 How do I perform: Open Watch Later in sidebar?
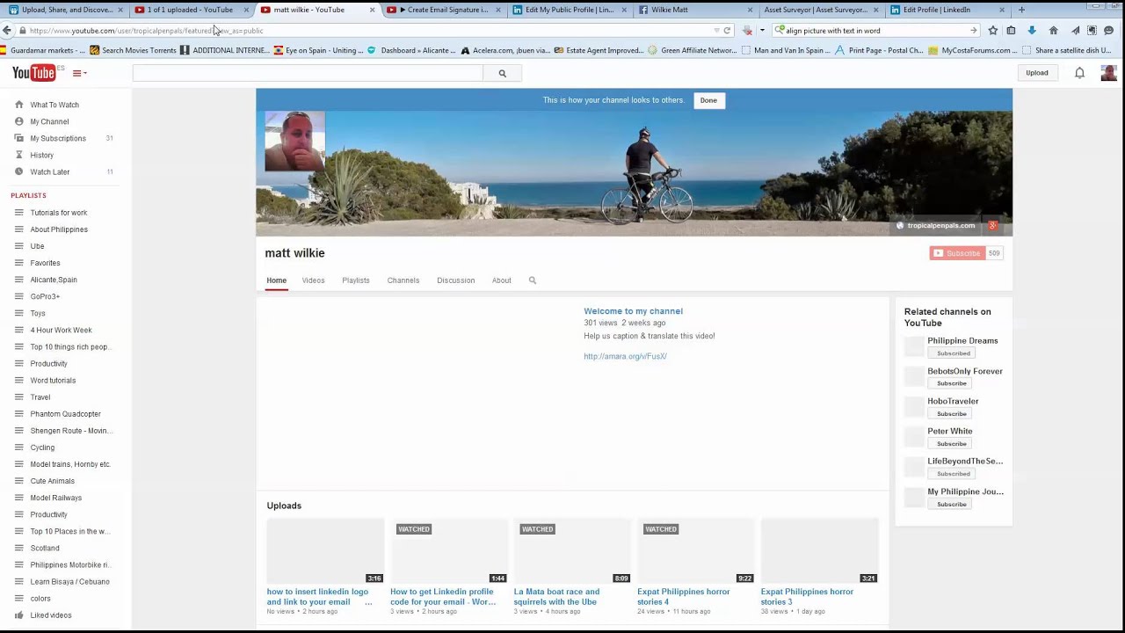point(50,171)
